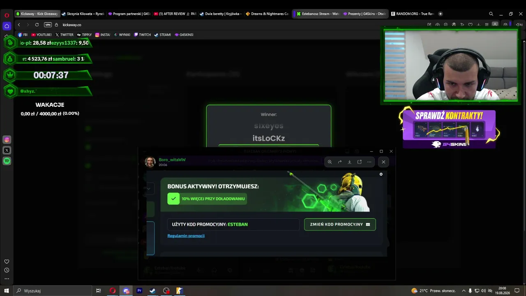Screen dimensions: 526x296
Task: Open TWITCH bookmark
Action: pyautogui.click(x=143, y=35)
